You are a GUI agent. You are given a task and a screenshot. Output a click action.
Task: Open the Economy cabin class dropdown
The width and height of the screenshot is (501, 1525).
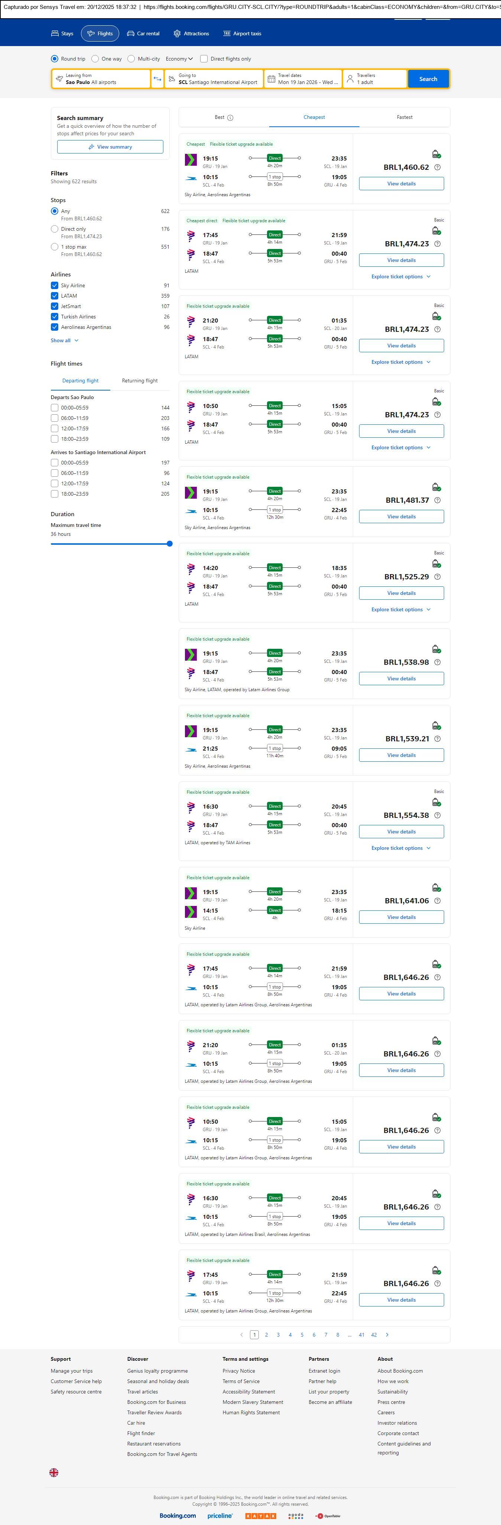[x=179, y=59]
